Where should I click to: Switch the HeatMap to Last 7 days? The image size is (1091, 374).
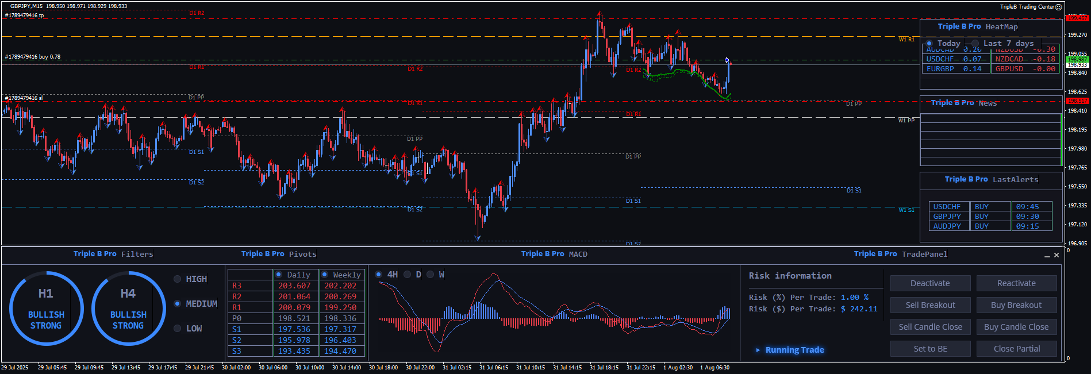[975, 44]
